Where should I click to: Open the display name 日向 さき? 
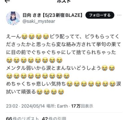(32, 15)
